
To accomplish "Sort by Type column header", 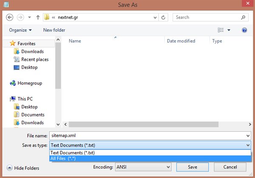I will [217, 41].
